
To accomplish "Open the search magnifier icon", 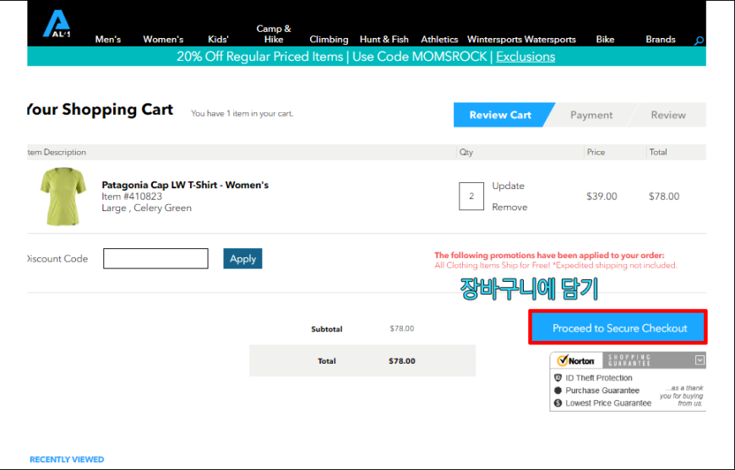I will tap(699, 41).
